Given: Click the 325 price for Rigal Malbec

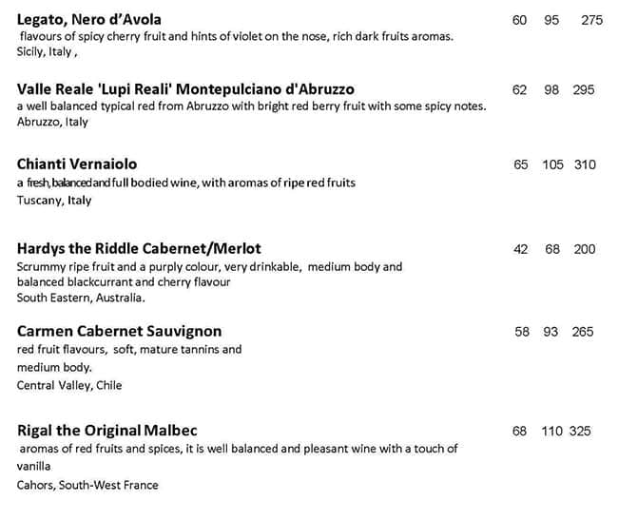Looking at the screenshot, I should click(580, 431).
